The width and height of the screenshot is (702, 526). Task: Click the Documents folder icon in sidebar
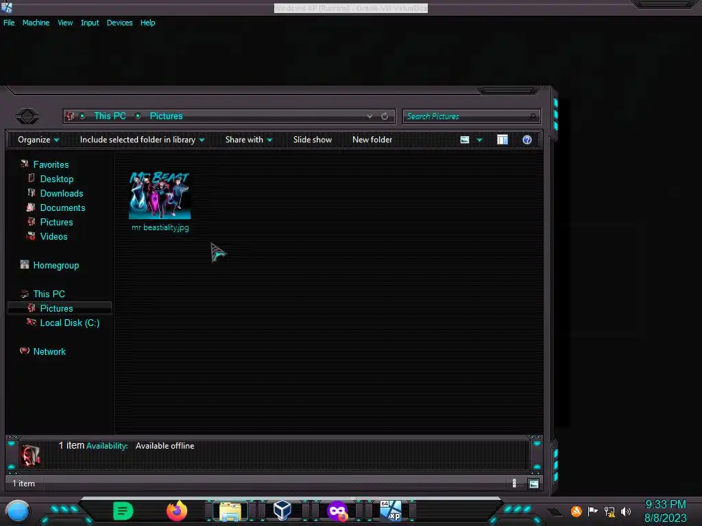(x=31, y=207)
